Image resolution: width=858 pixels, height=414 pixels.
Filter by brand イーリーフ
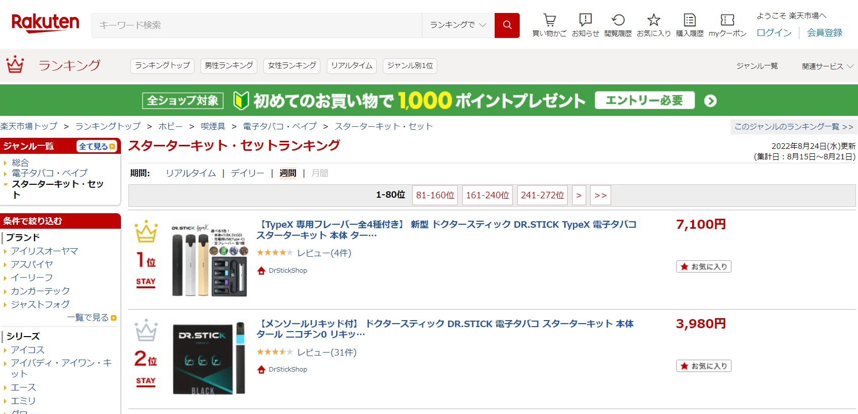[x=32, y=278]
